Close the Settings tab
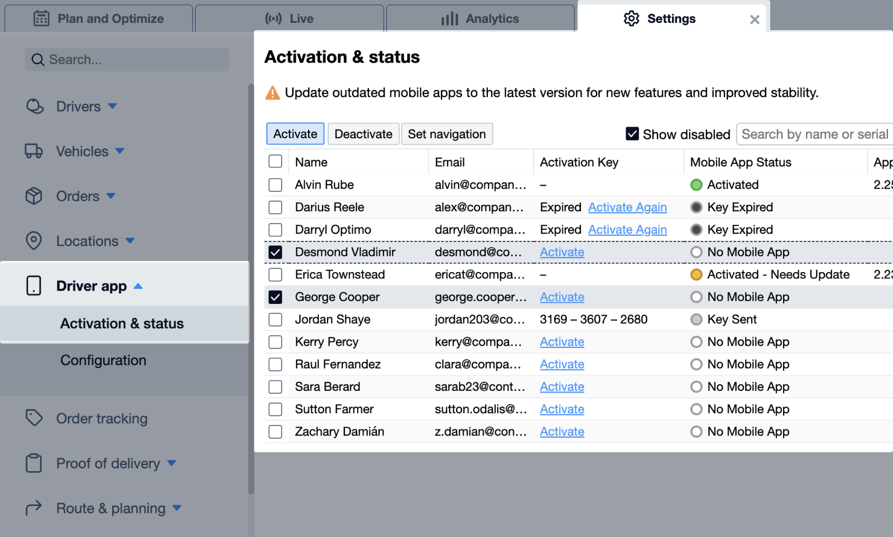The height and width of the screenshot is (537, 893). point(755,20)
